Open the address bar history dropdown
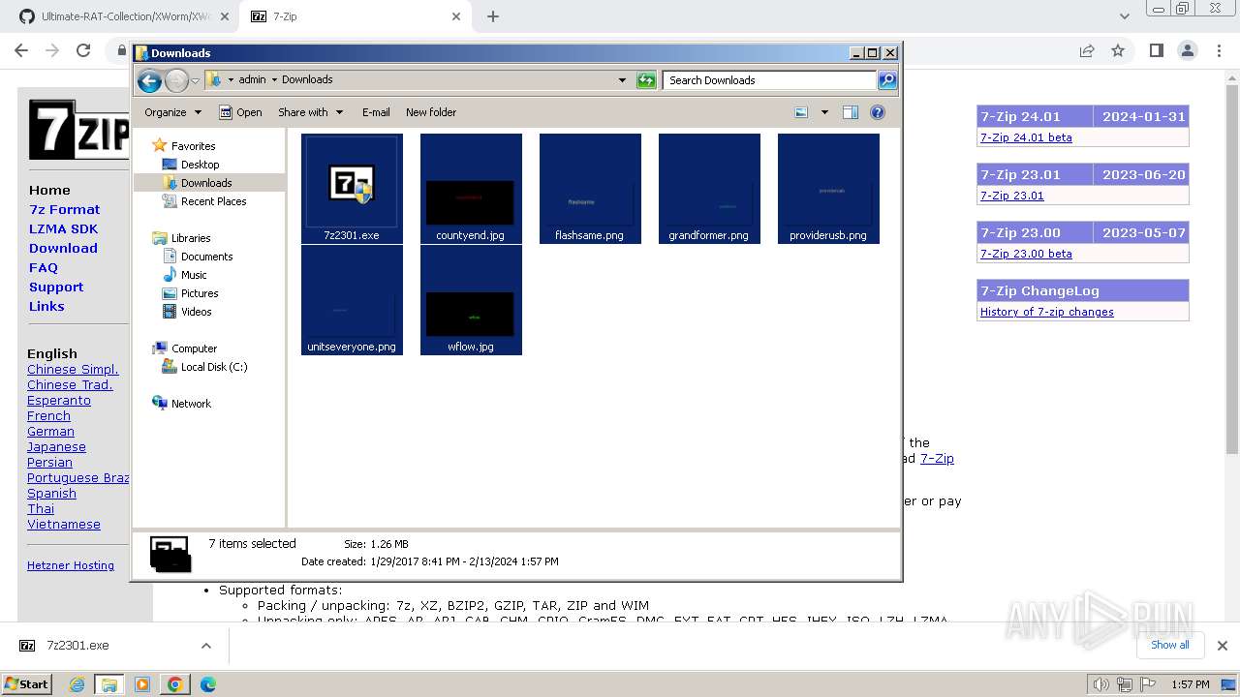 point(622,80)
